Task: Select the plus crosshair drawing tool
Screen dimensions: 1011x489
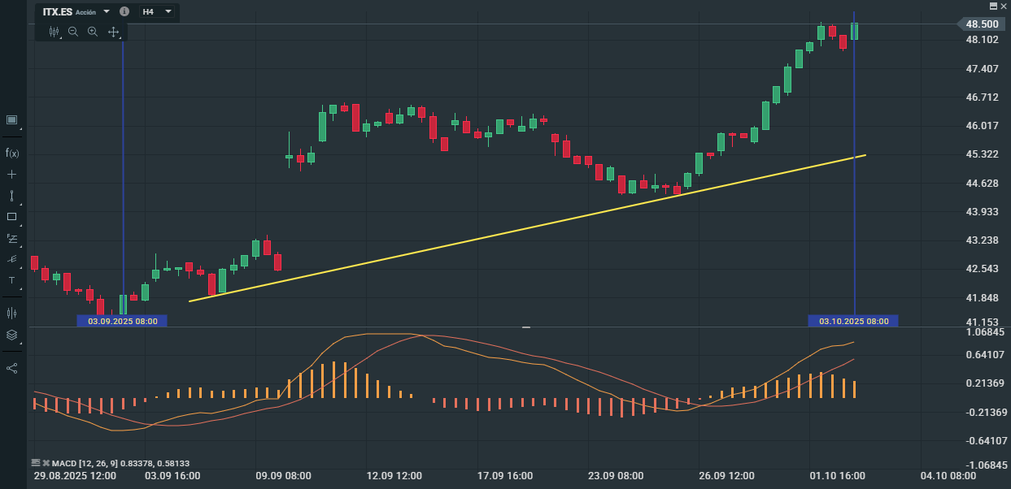Action: point(12,174)
